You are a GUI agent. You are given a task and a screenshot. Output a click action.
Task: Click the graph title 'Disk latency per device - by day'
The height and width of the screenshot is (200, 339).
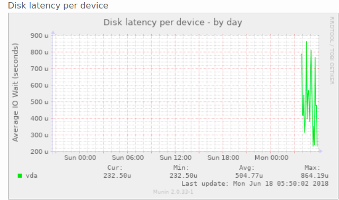click(172, 22)
